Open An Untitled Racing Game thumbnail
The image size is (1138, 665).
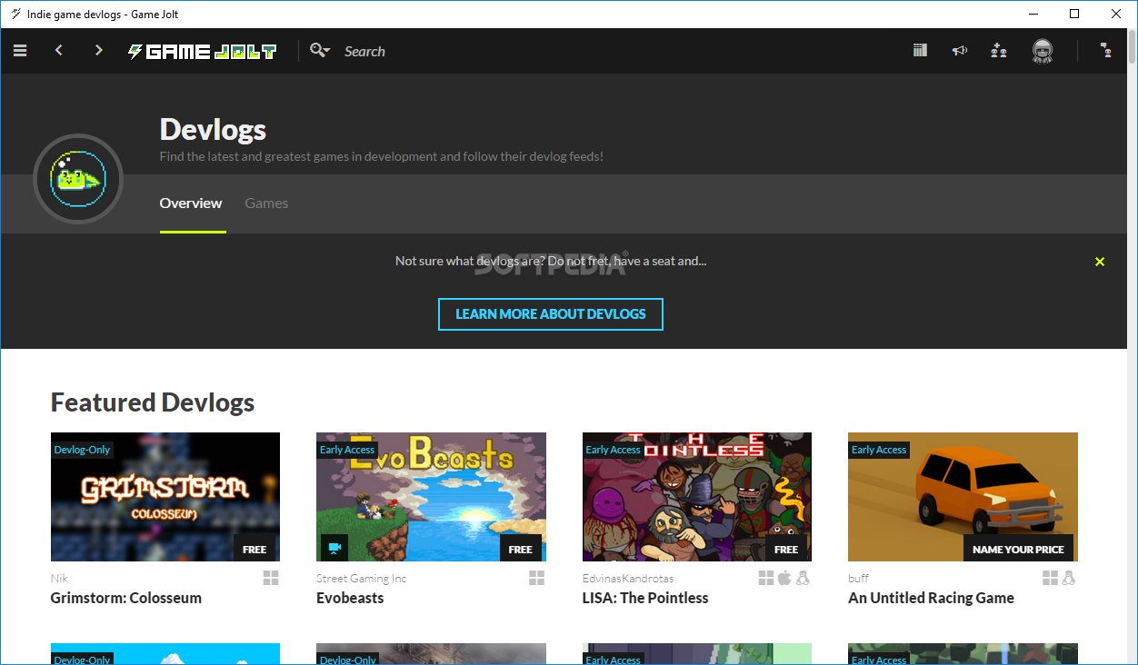(x=963, y=497)
